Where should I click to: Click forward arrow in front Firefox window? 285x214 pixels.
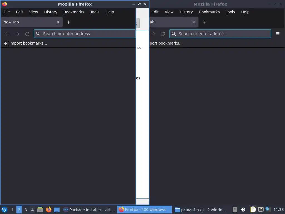17,34
